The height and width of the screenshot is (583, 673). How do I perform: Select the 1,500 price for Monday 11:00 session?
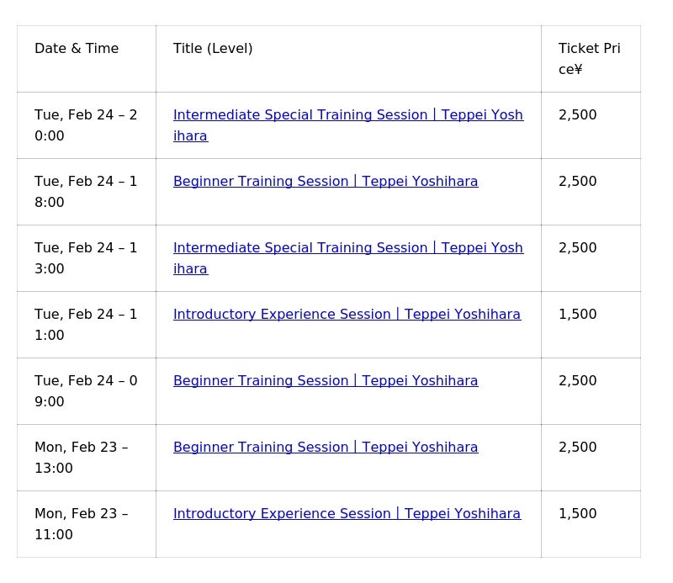point(578,514)
